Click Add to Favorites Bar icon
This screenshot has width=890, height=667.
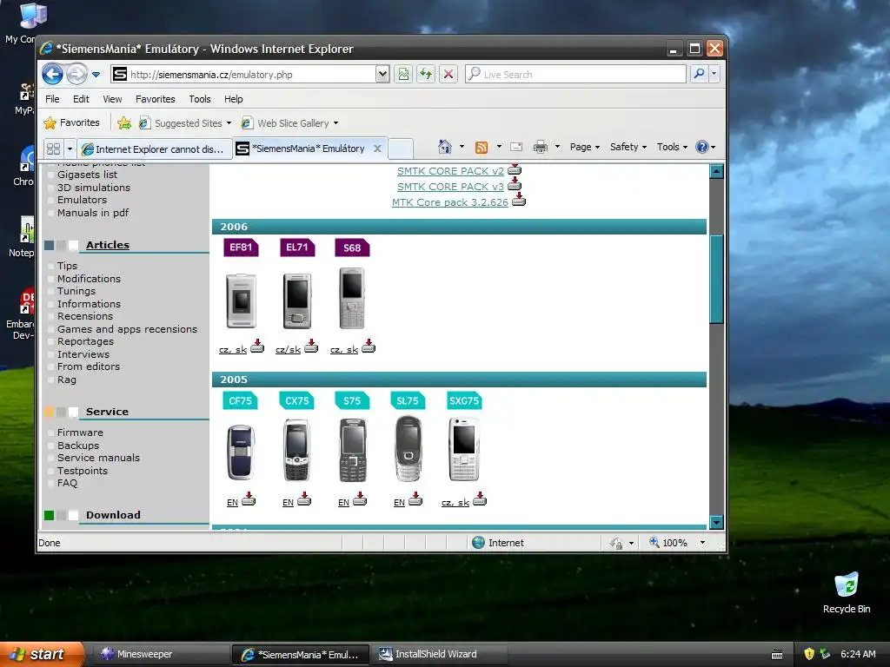124,123
